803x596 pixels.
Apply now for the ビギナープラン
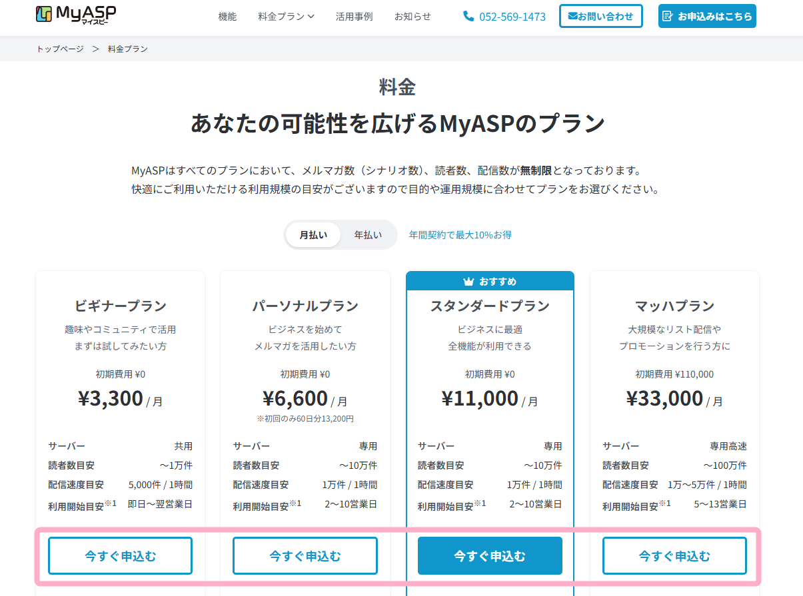click(120, 555)
